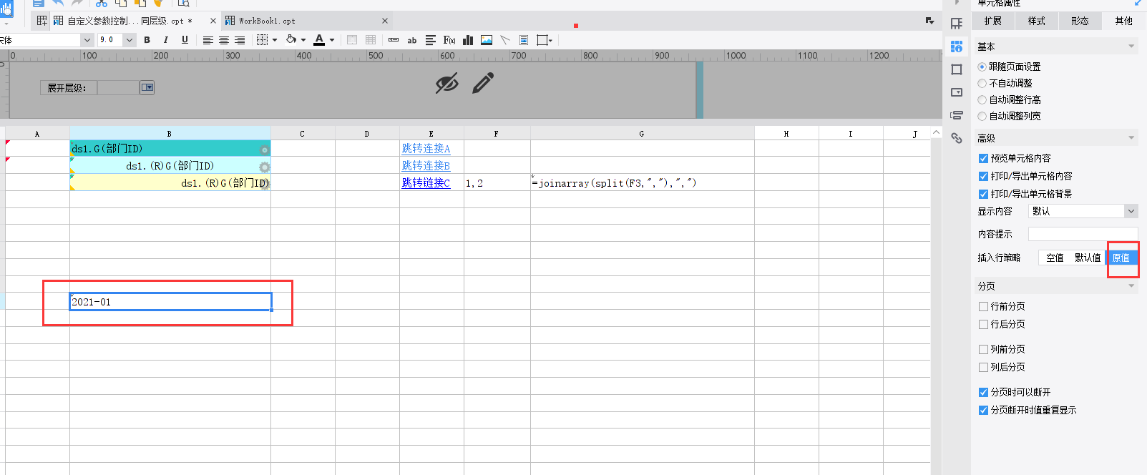Insert rich text via the lines icon

pyautogui.click(x=431, y=40)
